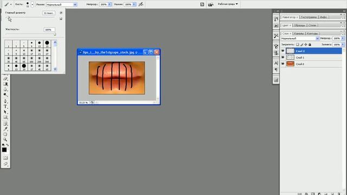Select the Pen tool
Viewport: 347px width, 195px height.
(x=5, y=101)
